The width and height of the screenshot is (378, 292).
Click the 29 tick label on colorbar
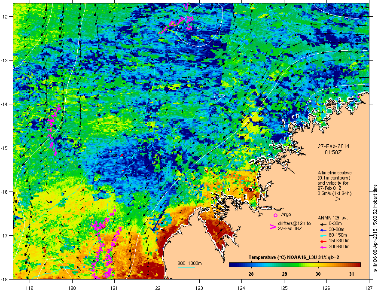(x=284, y=274)
